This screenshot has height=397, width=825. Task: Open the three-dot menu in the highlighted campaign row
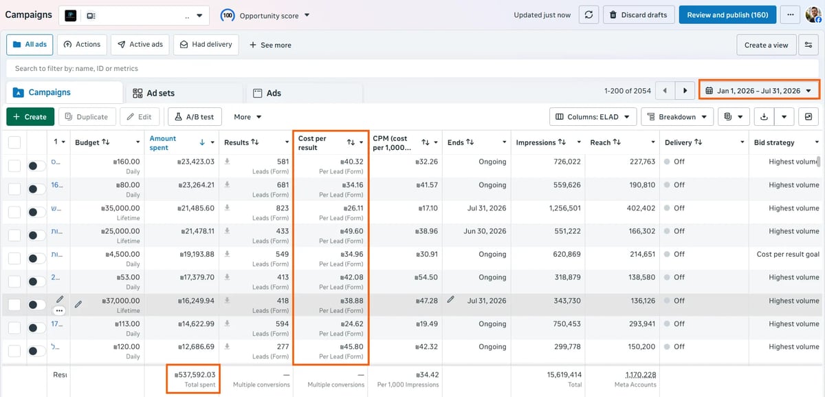59,310
